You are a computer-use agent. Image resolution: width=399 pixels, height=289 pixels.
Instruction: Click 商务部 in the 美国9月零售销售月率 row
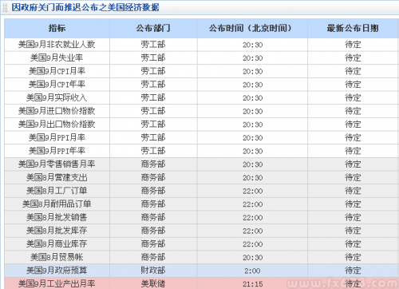153,164
